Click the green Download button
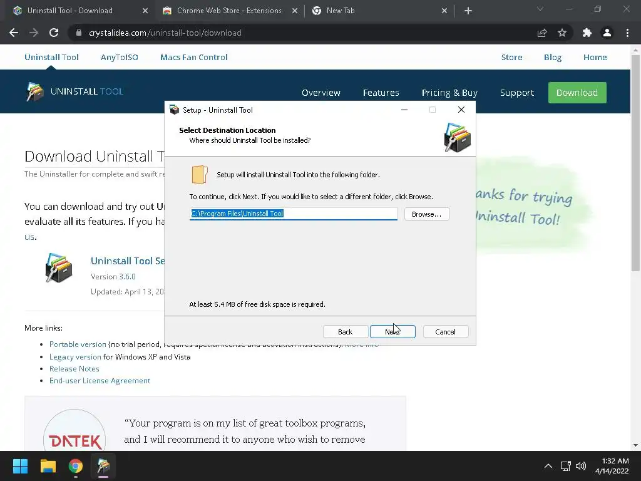 (577, 93)
